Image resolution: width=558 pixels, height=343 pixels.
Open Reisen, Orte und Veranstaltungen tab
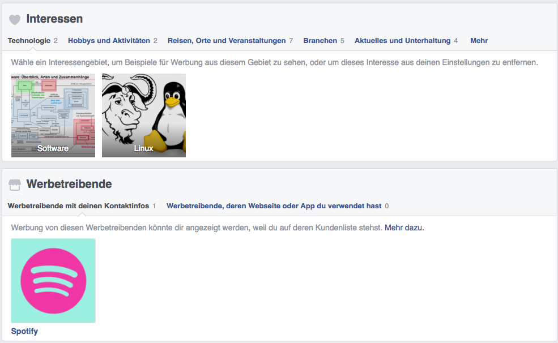[x=230, y=41]
